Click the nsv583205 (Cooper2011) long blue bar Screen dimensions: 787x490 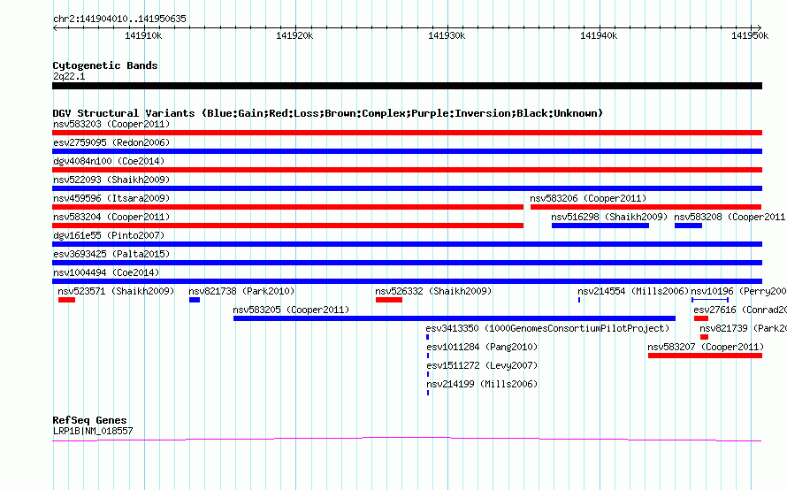click(455, 318)
